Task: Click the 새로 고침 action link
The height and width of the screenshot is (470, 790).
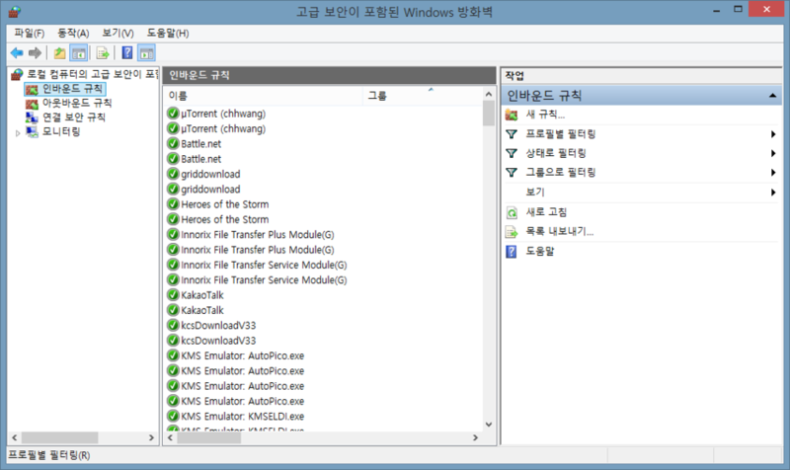Action: point(546,212)
